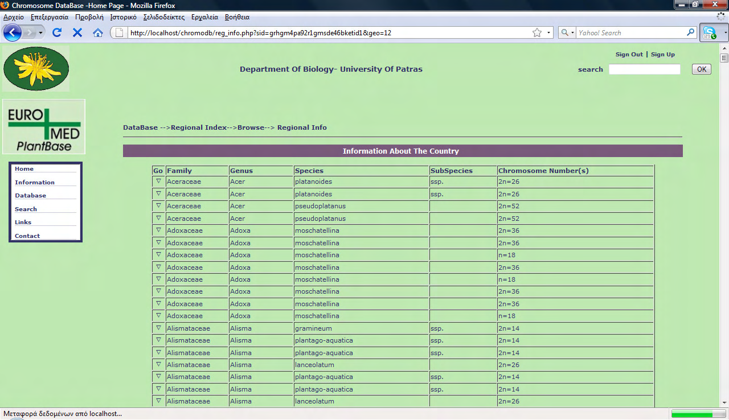Open Home in the sidebar menu

[24, 169]
